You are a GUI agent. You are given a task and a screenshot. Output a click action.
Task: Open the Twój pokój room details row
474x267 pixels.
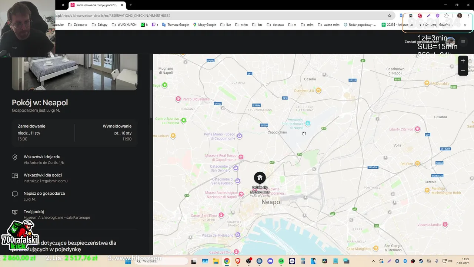[74, 214]
